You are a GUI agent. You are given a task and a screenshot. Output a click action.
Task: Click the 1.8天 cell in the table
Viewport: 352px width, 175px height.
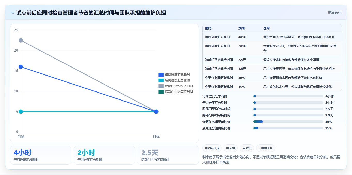pyautogui.click(x=242, y=69)
